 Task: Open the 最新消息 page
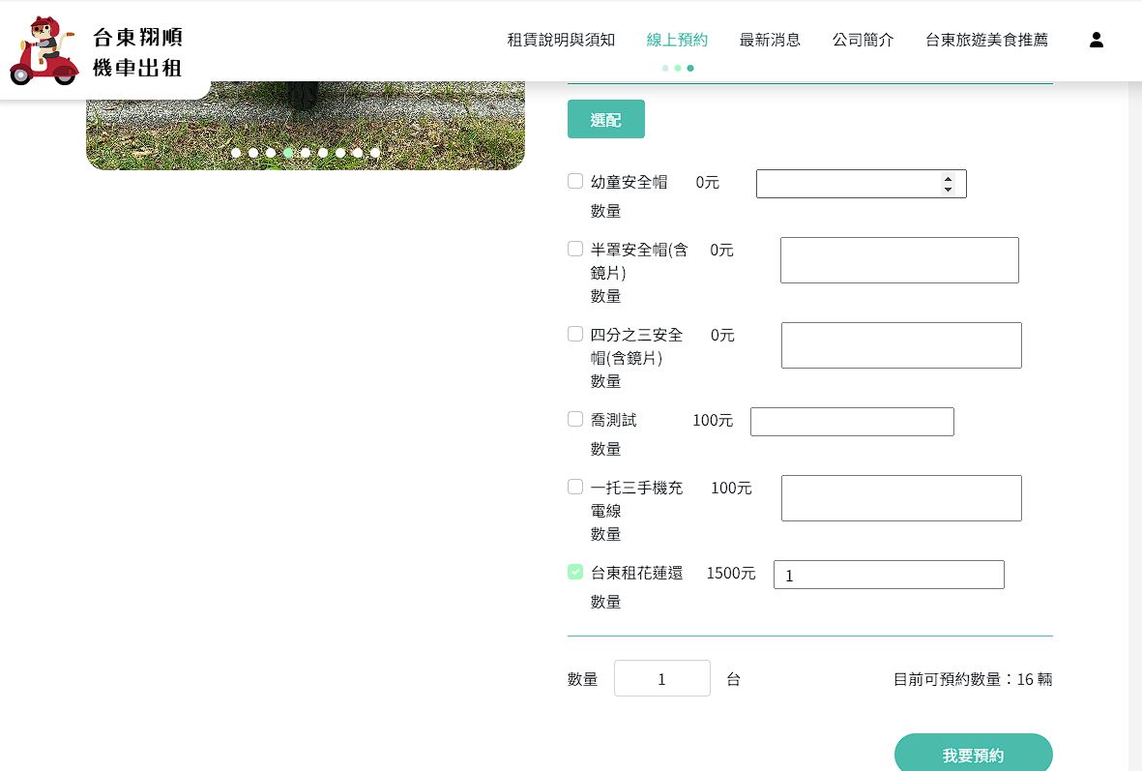770,40
